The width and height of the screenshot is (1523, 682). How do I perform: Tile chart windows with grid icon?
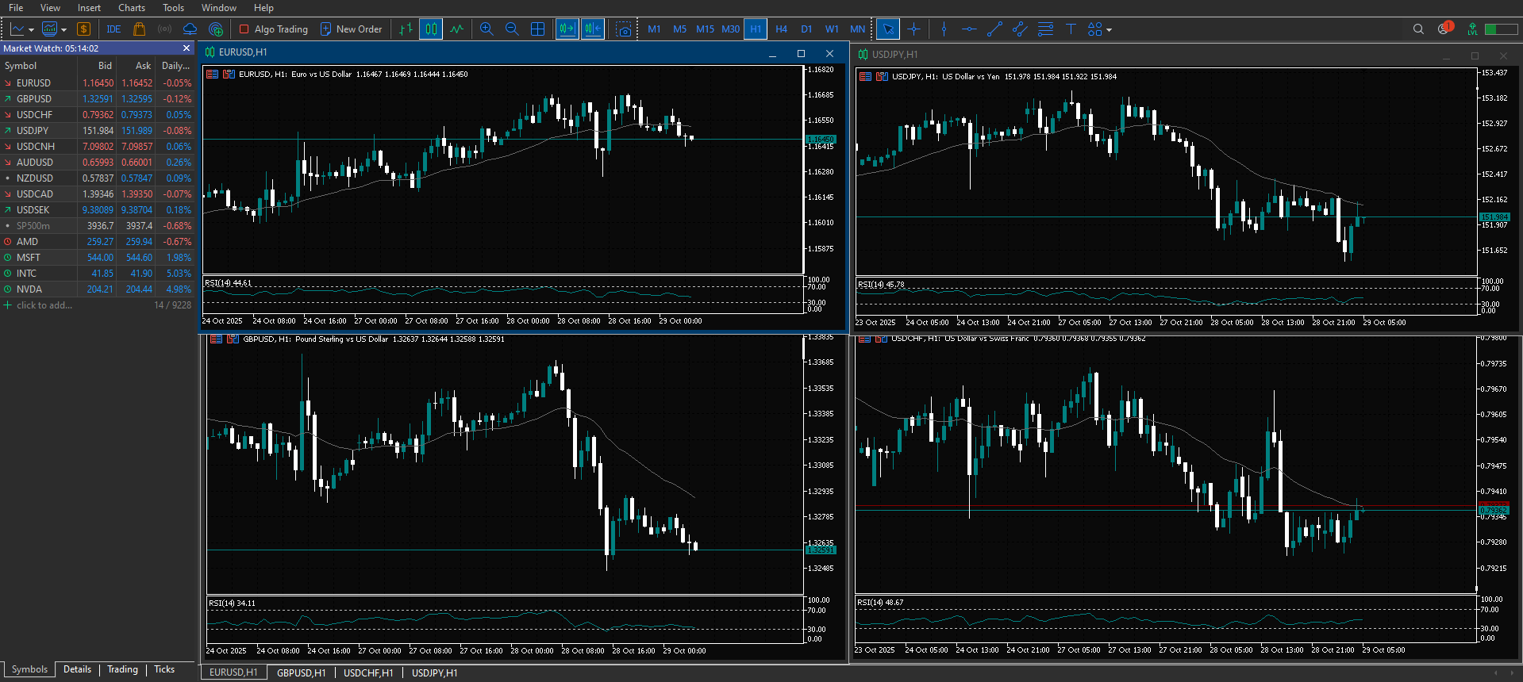coord(537,29)
